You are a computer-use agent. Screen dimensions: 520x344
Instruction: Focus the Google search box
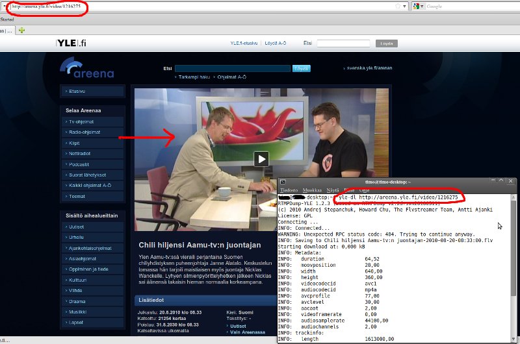click(x=473, y=6)
